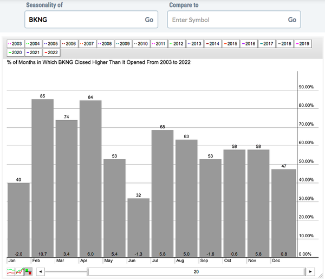
Task: Select the histogram chart mode icon
Action: coord(28,271)
